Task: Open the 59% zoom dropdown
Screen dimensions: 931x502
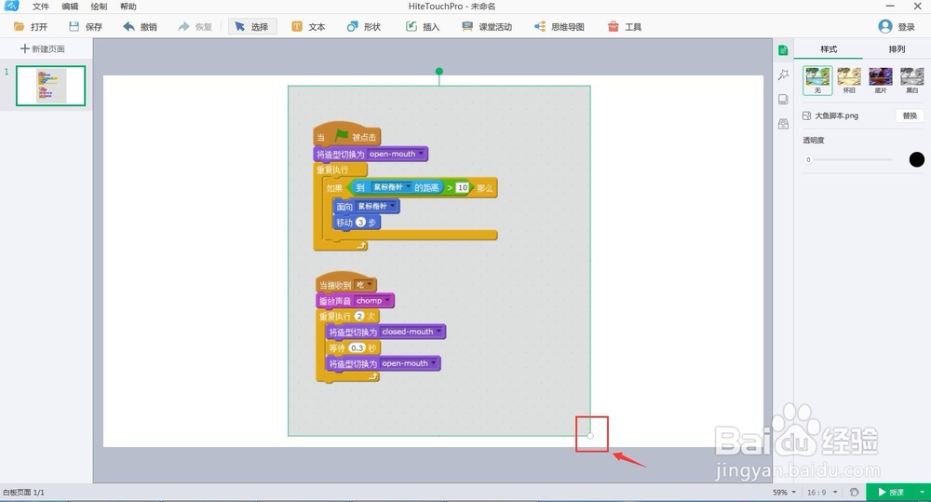Action: pos(784,493)
